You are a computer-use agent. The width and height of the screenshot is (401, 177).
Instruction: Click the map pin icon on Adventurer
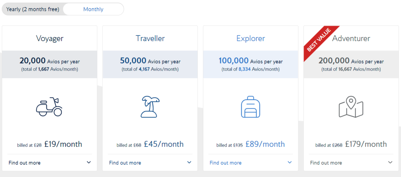pos(351,107)
